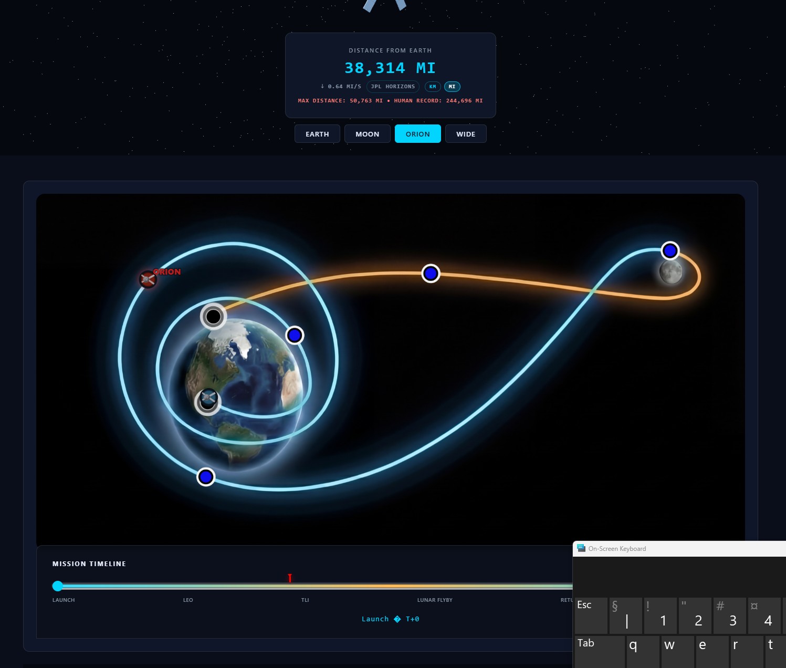Viewport: 786px width, 668px height.
Task: Click the LEO label under the timeline
Action: click(x=188, y=600)
